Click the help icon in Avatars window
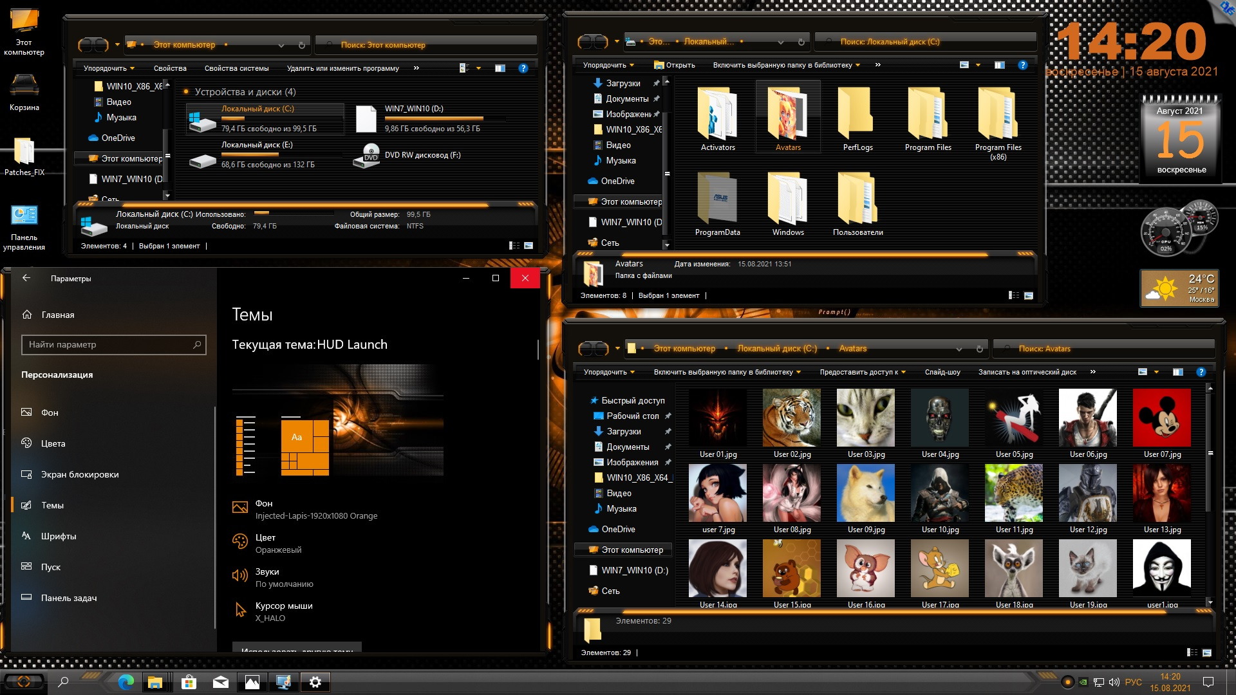Screen dimensions: 1236x695 [x=1201, y=372]
